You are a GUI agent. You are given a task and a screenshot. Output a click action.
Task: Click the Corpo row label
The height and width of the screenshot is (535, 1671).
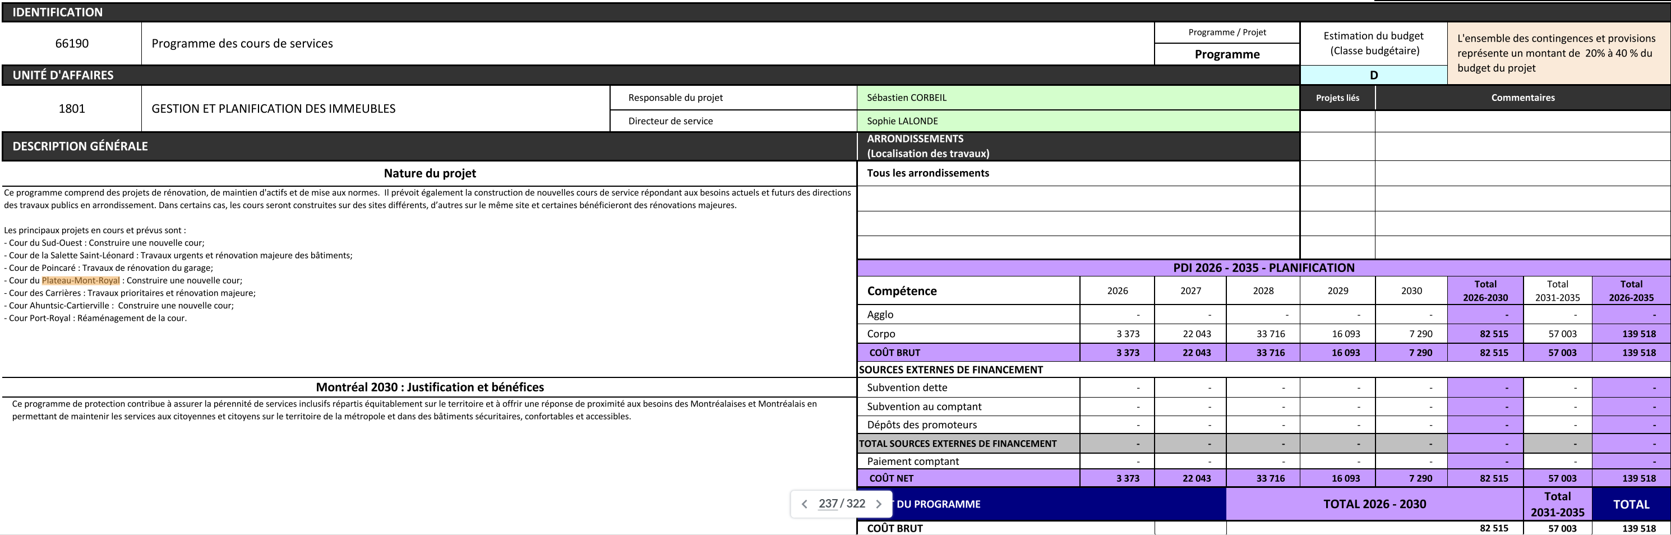click(881, 334)
